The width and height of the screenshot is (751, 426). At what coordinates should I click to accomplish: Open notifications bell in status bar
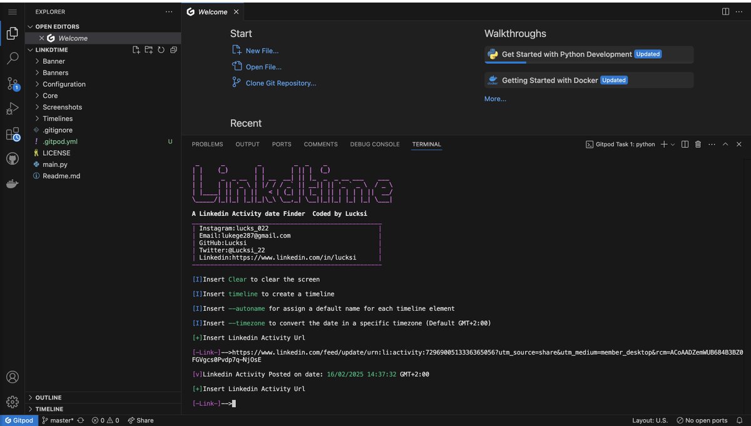pos(741,420)
